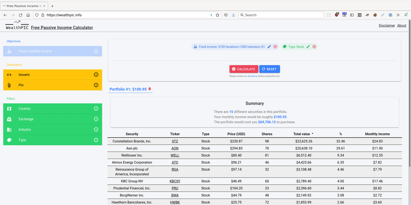This screenshot has height=205, width=411.
Task: Show info for Fixed monthly income objective
Action: pos(96,51)
